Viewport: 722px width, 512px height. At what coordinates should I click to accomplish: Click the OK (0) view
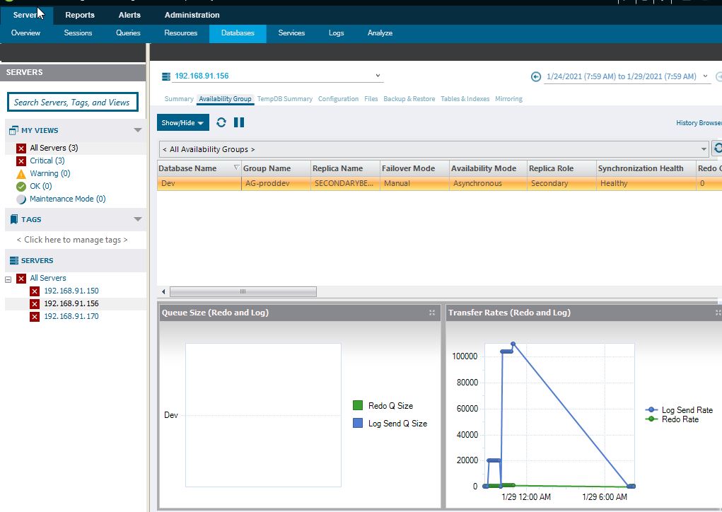41,187
